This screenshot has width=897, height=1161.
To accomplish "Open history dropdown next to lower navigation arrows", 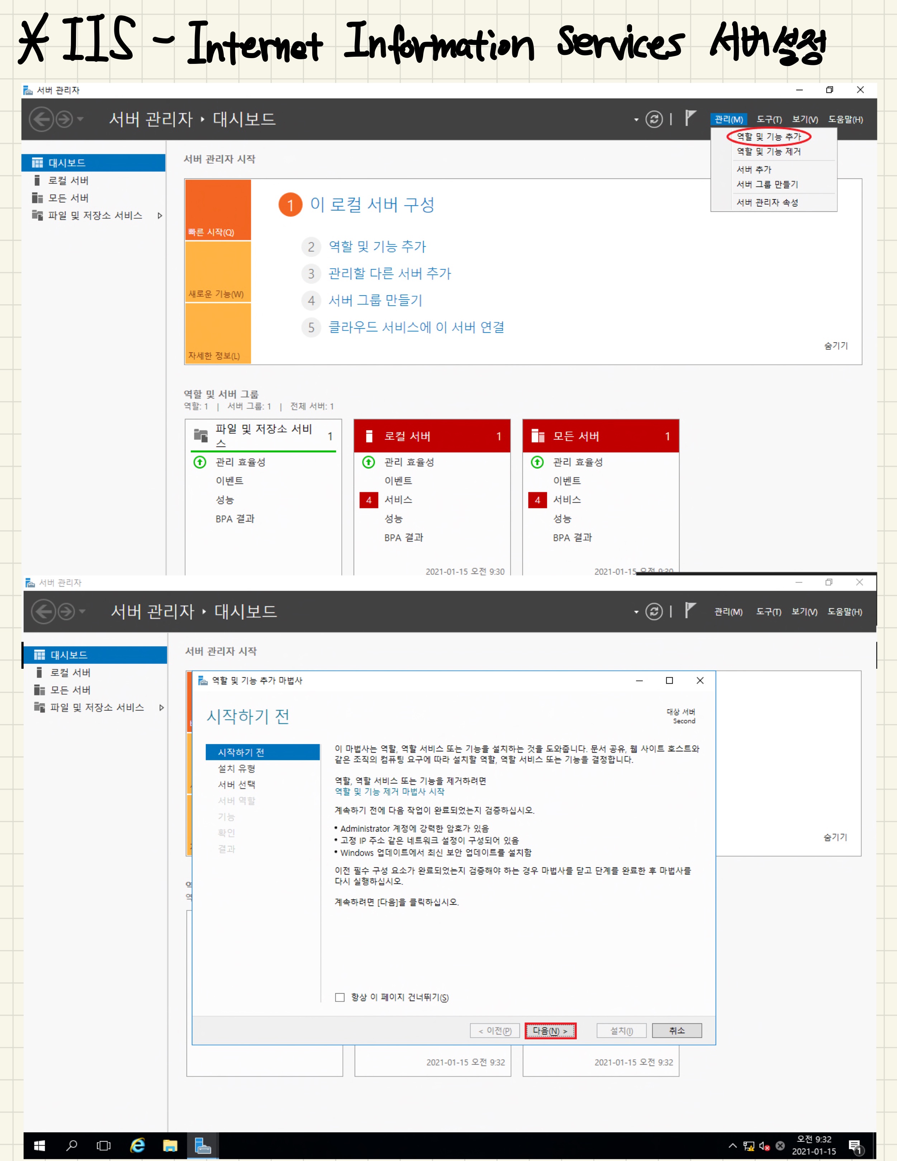I will 82,611.
